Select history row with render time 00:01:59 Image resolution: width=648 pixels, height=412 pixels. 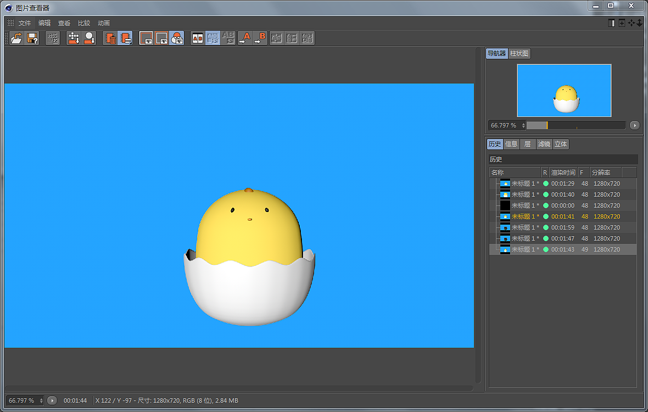click(x=563, y=227)
